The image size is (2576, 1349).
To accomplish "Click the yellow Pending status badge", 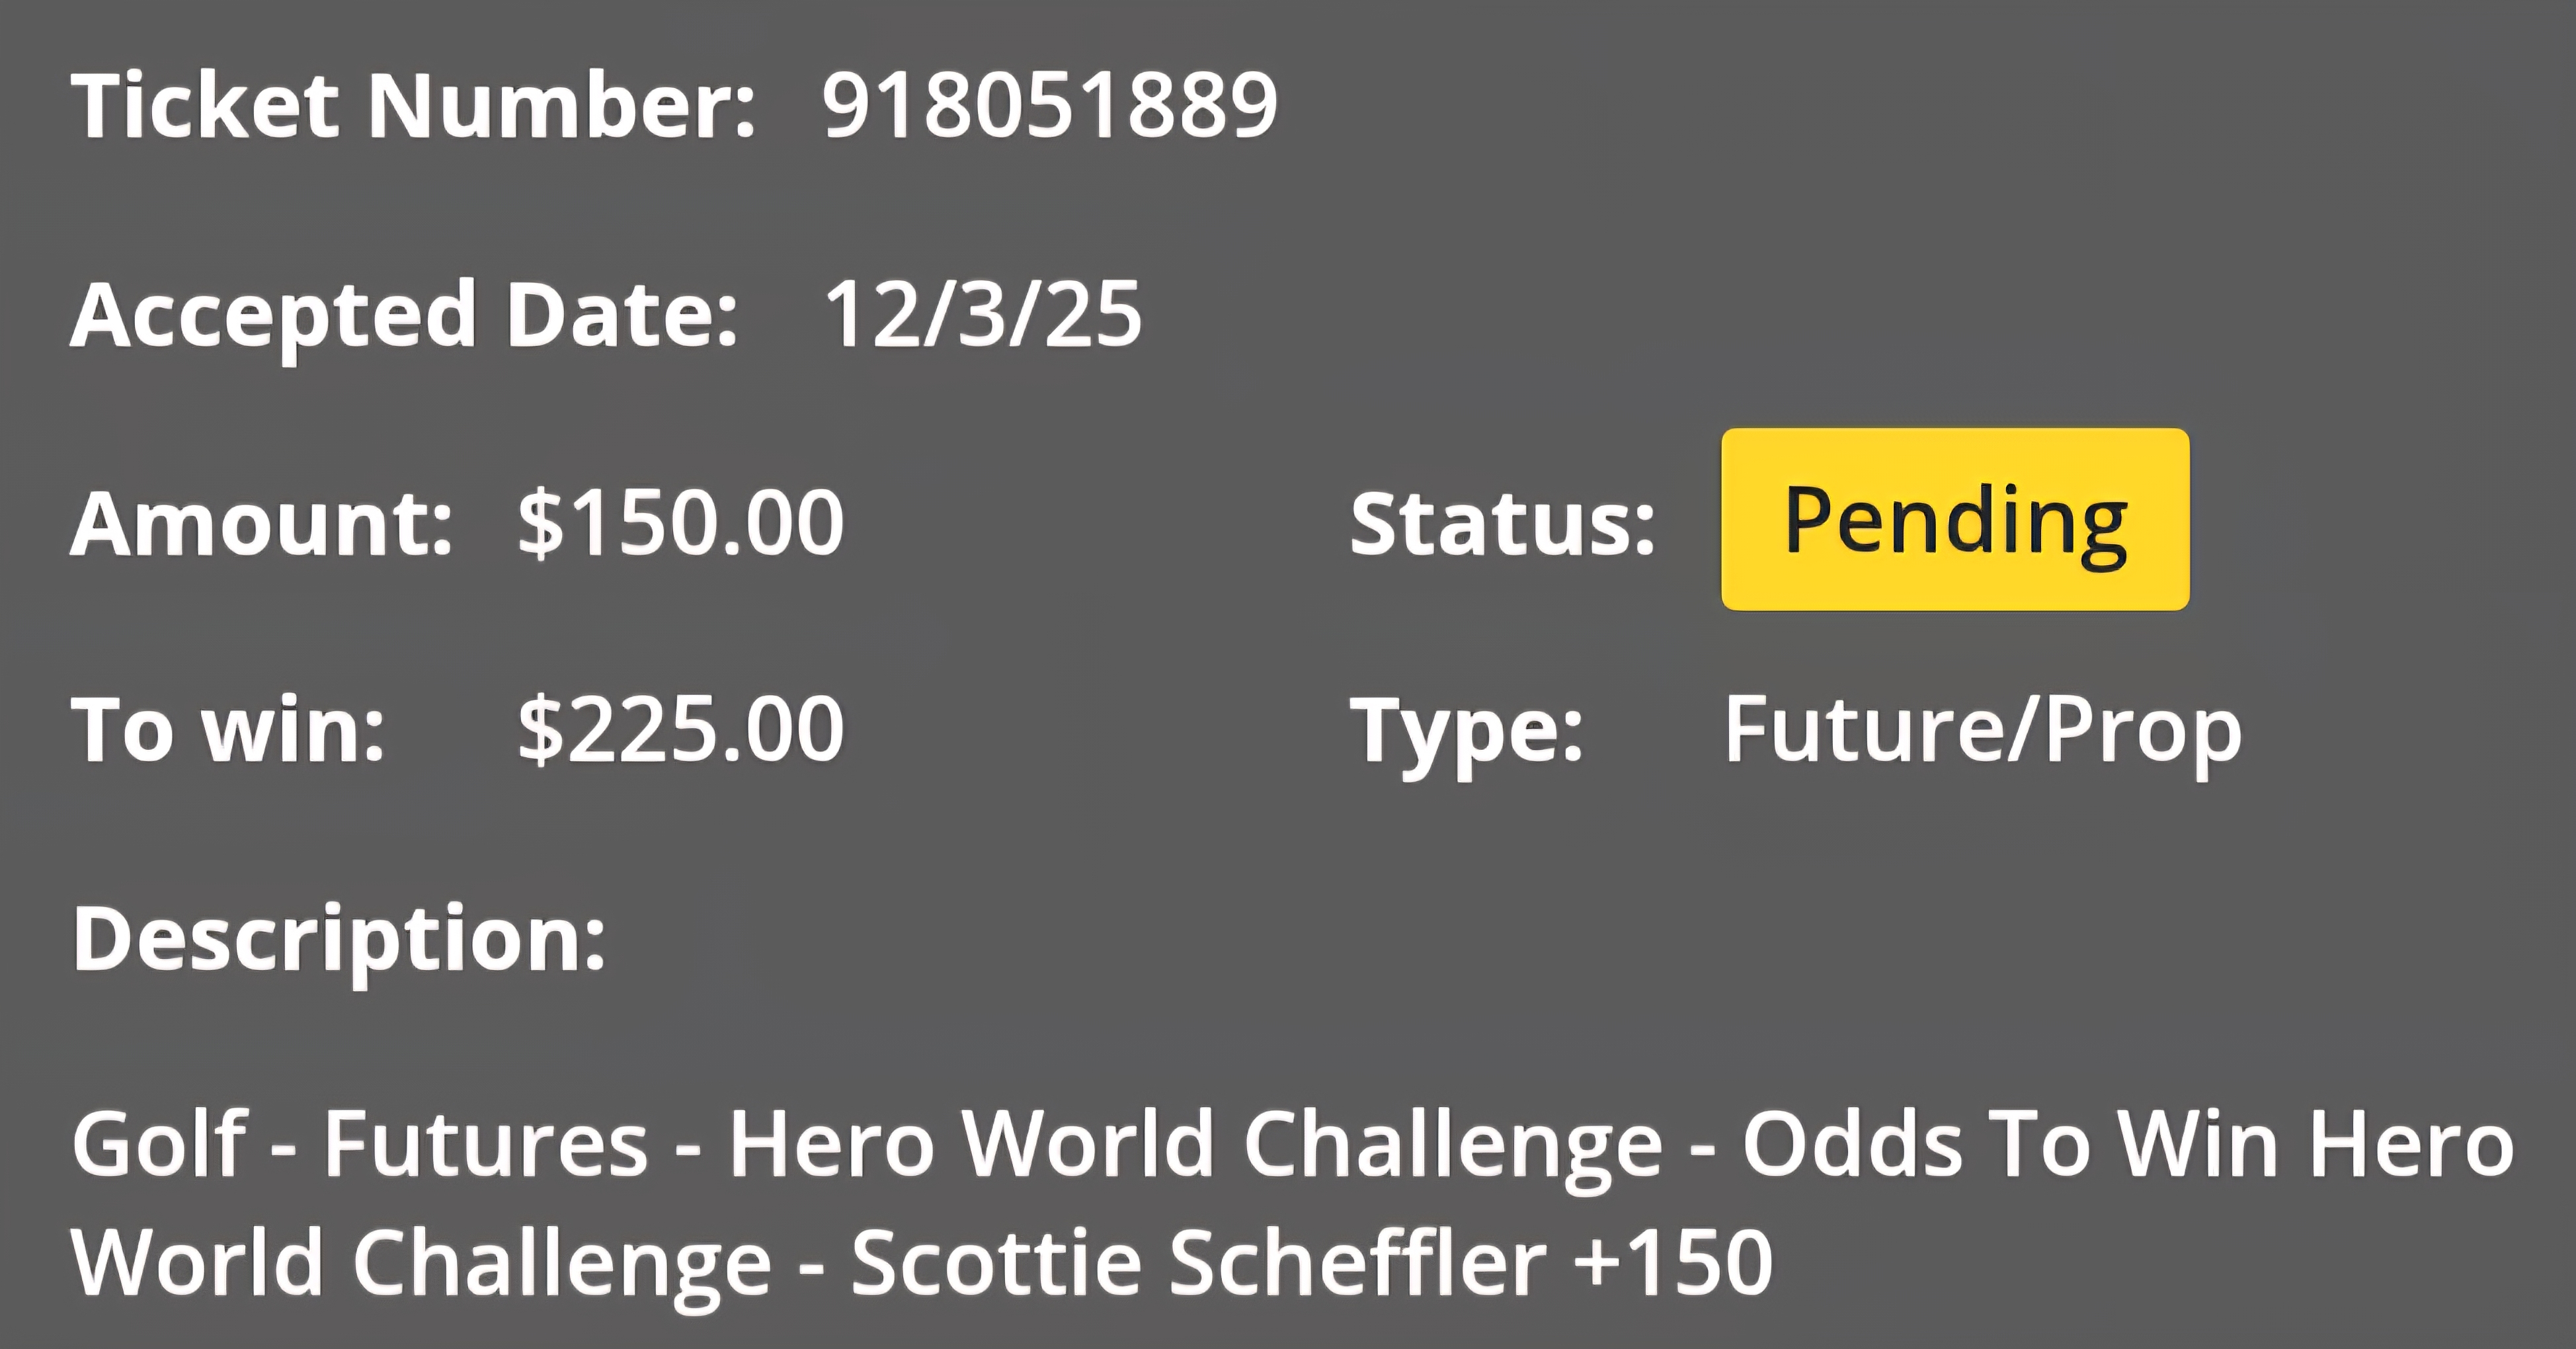I will (x=1955, y=519).
